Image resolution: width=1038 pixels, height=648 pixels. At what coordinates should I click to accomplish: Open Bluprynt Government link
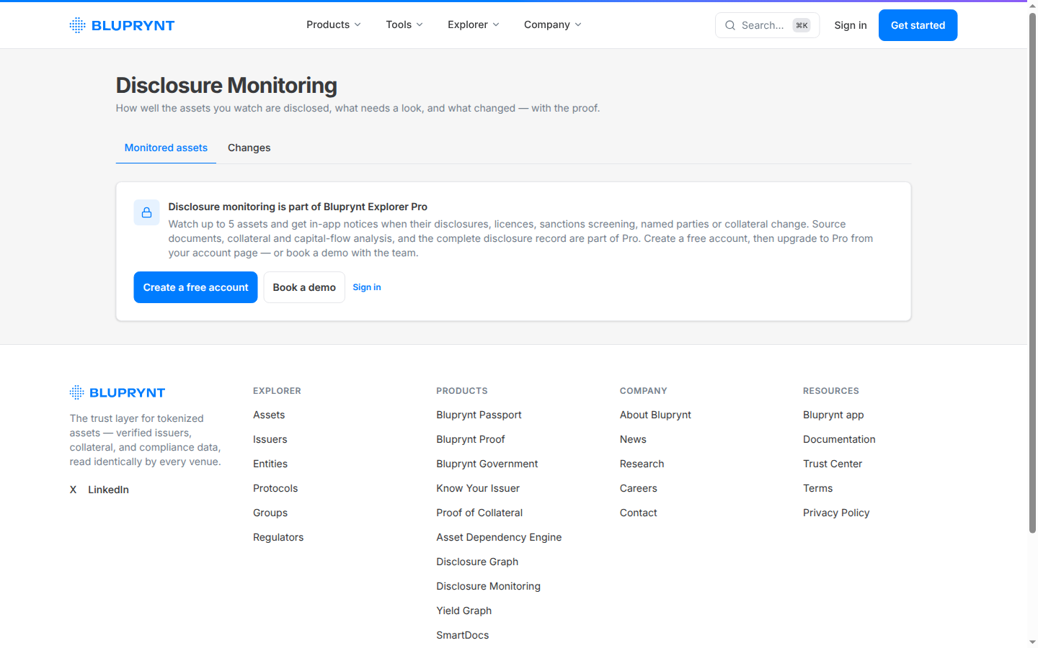pos(487,464)
